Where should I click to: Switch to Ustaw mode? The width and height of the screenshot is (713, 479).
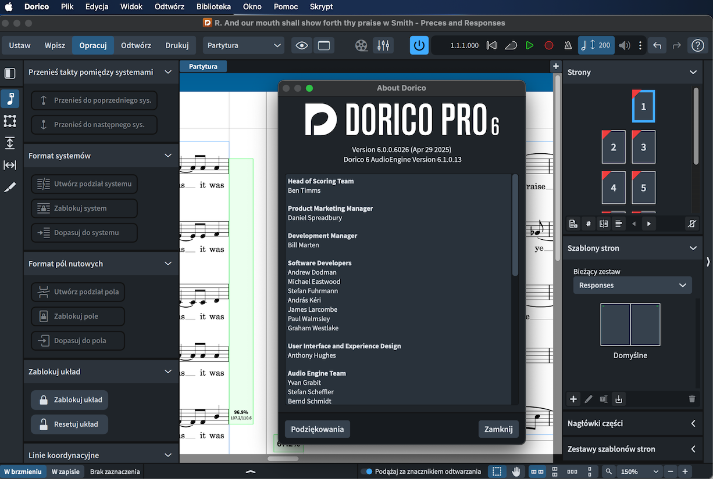pyautogui.click(x=20, y=45)
